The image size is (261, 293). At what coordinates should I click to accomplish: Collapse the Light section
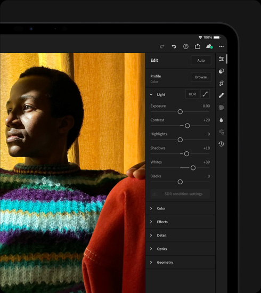click(x=151, y=94)
